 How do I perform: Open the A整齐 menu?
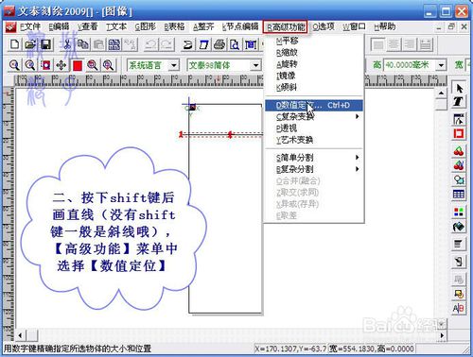click(203, 26)
